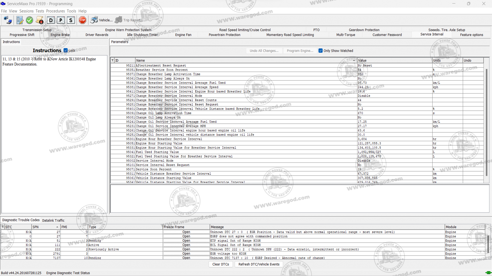The height and width of the screenshot is (276, 492).
Task: Click the scroll record icon
Action: tap(40, 20)
